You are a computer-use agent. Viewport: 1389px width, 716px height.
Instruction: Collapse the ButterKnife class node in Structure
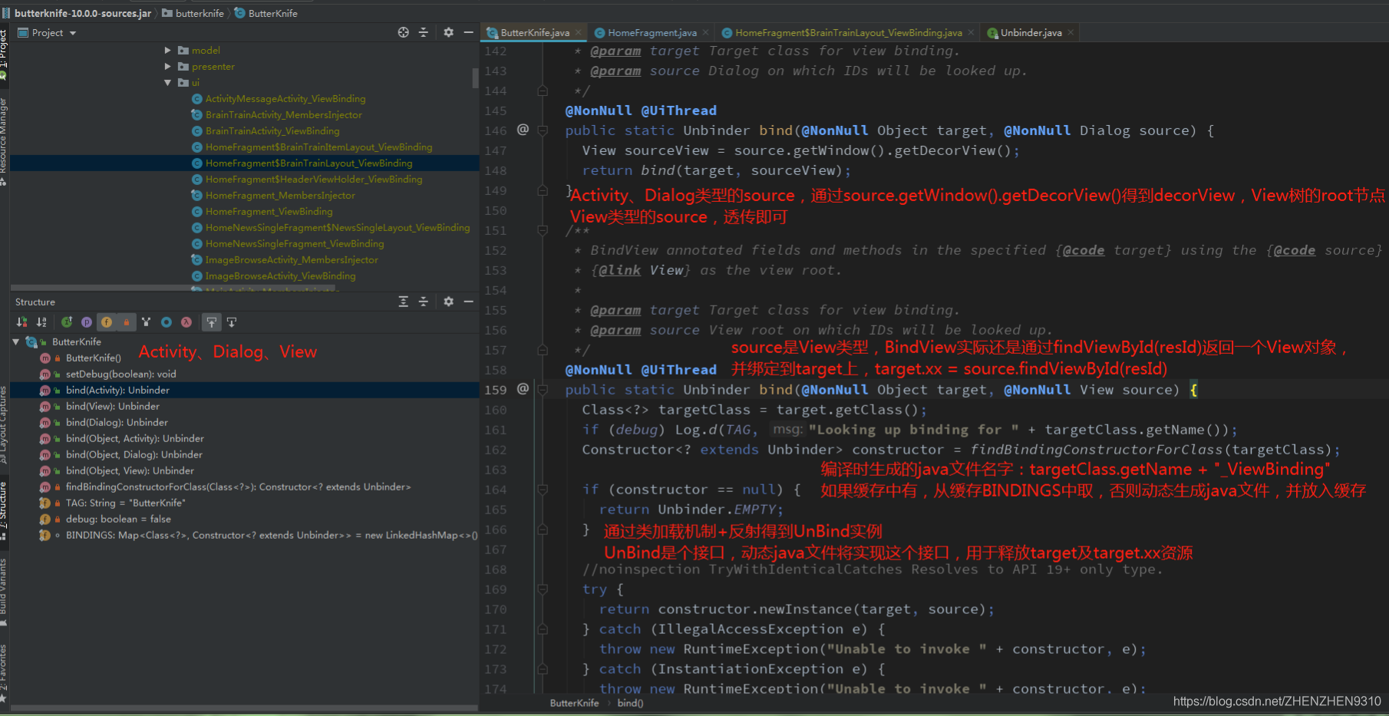click(16, 342)
